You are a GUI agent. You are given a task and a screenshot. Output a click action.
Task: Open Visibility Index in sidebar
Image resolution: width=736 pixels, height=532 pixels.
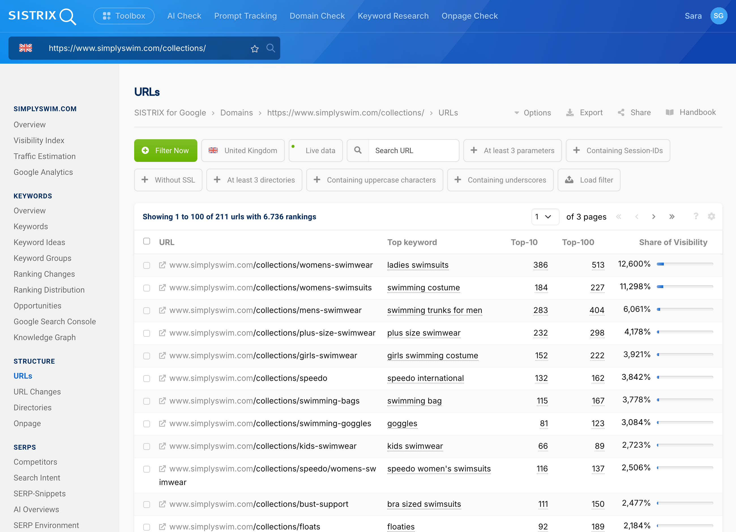pyautogui.click(x=39, y=140)
